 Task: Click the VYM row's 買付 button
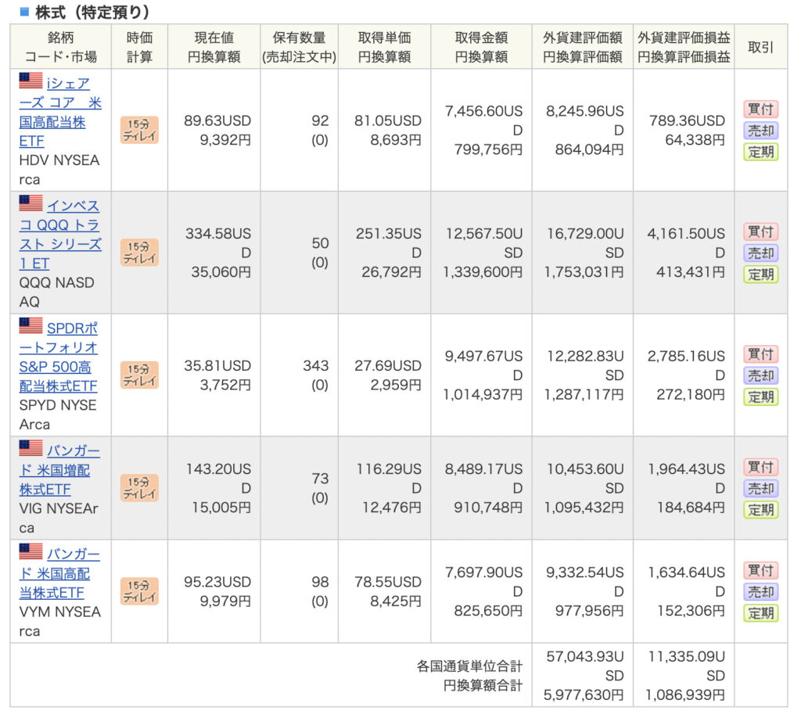point(760,570)
